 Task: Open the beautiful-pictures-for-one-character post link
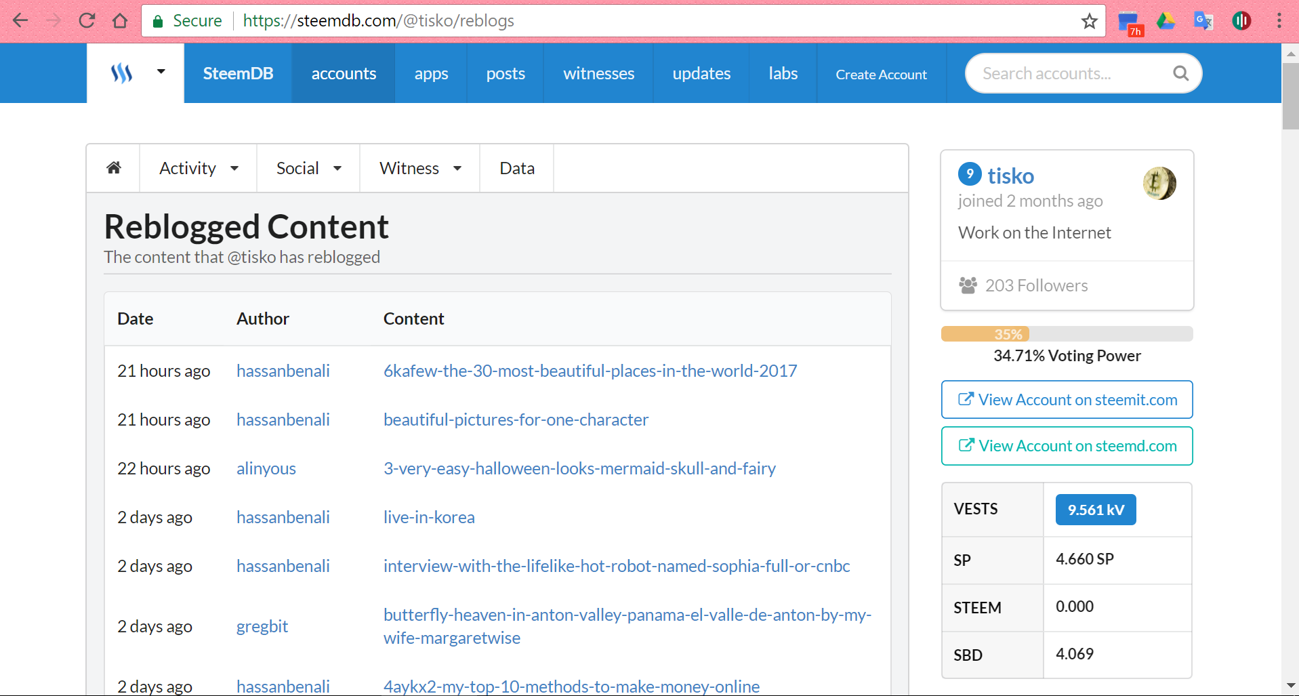pos(516,419)
